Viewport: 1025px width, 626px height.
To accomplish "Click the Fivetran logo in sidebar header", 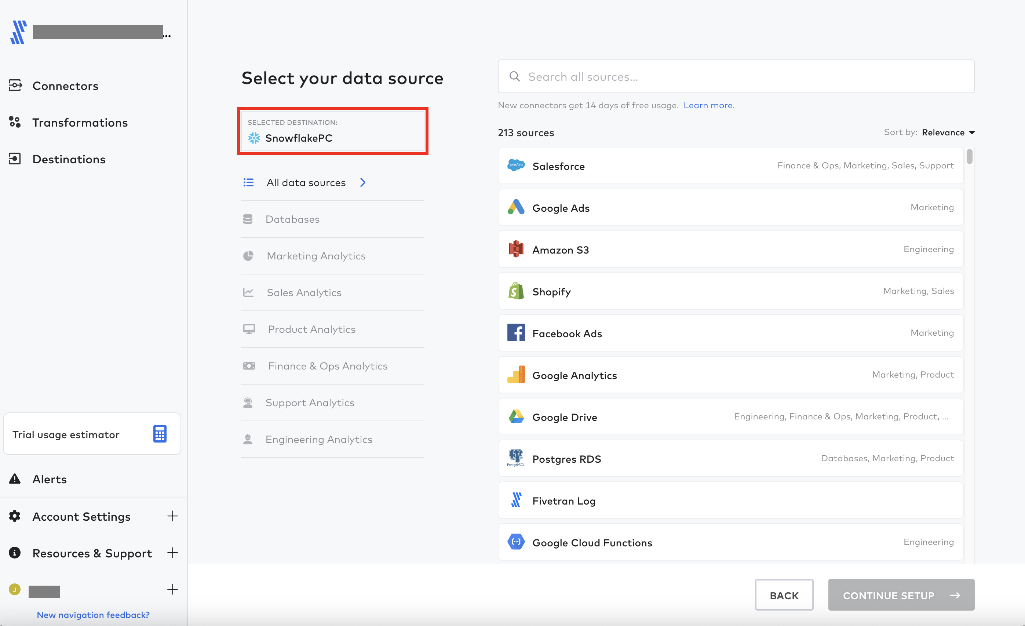I will 18,32.
